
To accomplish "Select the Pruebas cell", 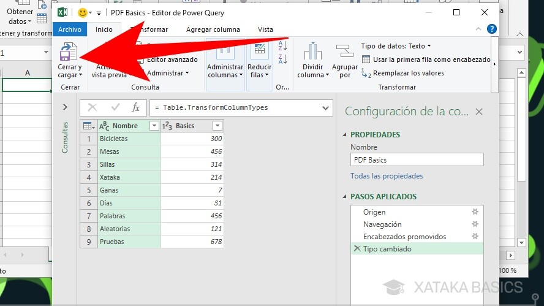I will point(129,242).
